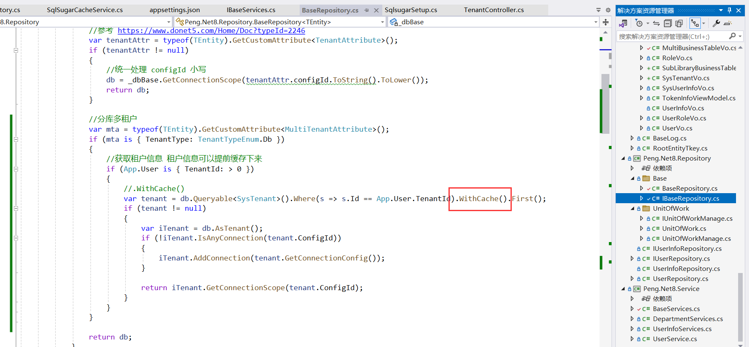Open Properties via the wrench icon
Viewport: 749px width, 347px height.
point(716,23)
